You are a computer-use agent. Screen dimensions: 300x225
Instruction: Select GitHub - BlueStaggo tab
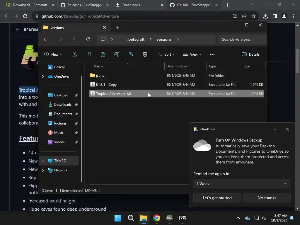click(194, 5)
